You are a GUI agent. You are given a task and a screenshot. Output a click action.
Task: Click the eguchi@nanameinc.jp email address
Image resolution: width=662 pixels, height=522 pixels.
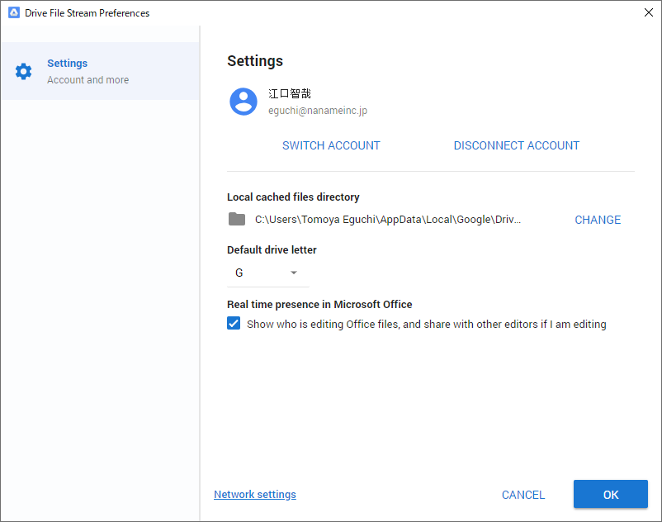coord(318,111)
